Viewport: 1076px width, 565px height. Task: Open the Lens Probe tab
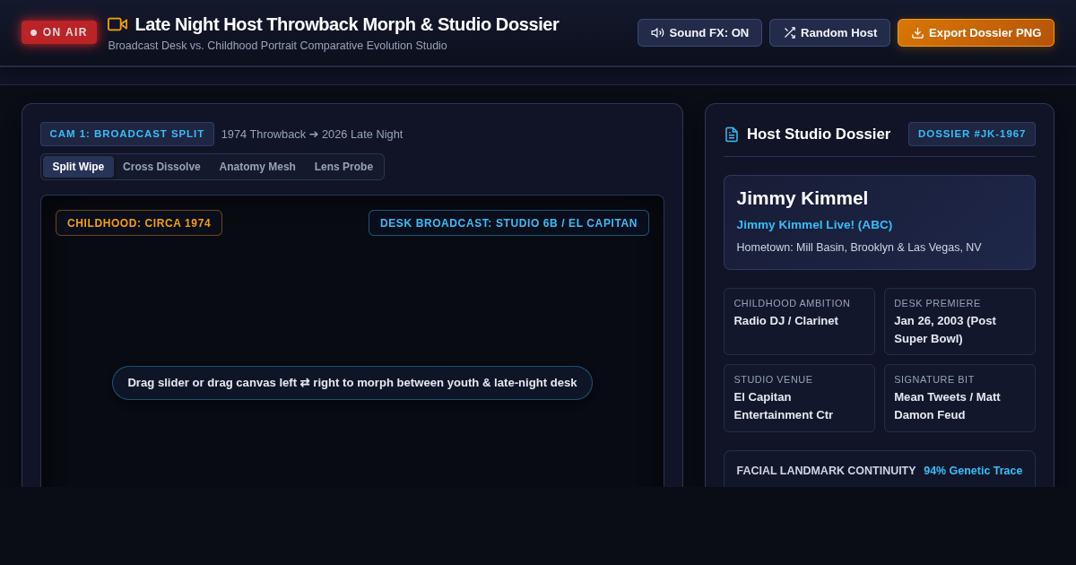[343, 167]
